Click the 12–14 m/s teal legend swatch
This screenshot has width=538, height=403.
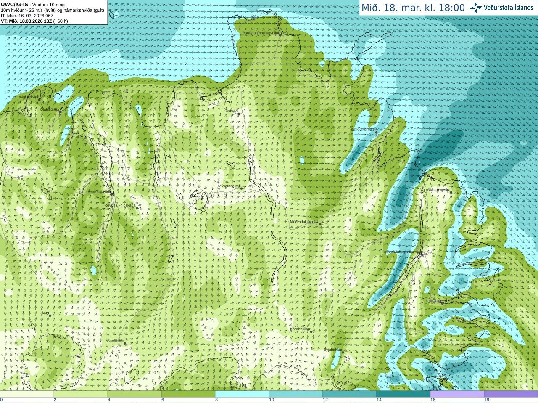point(350,394)
